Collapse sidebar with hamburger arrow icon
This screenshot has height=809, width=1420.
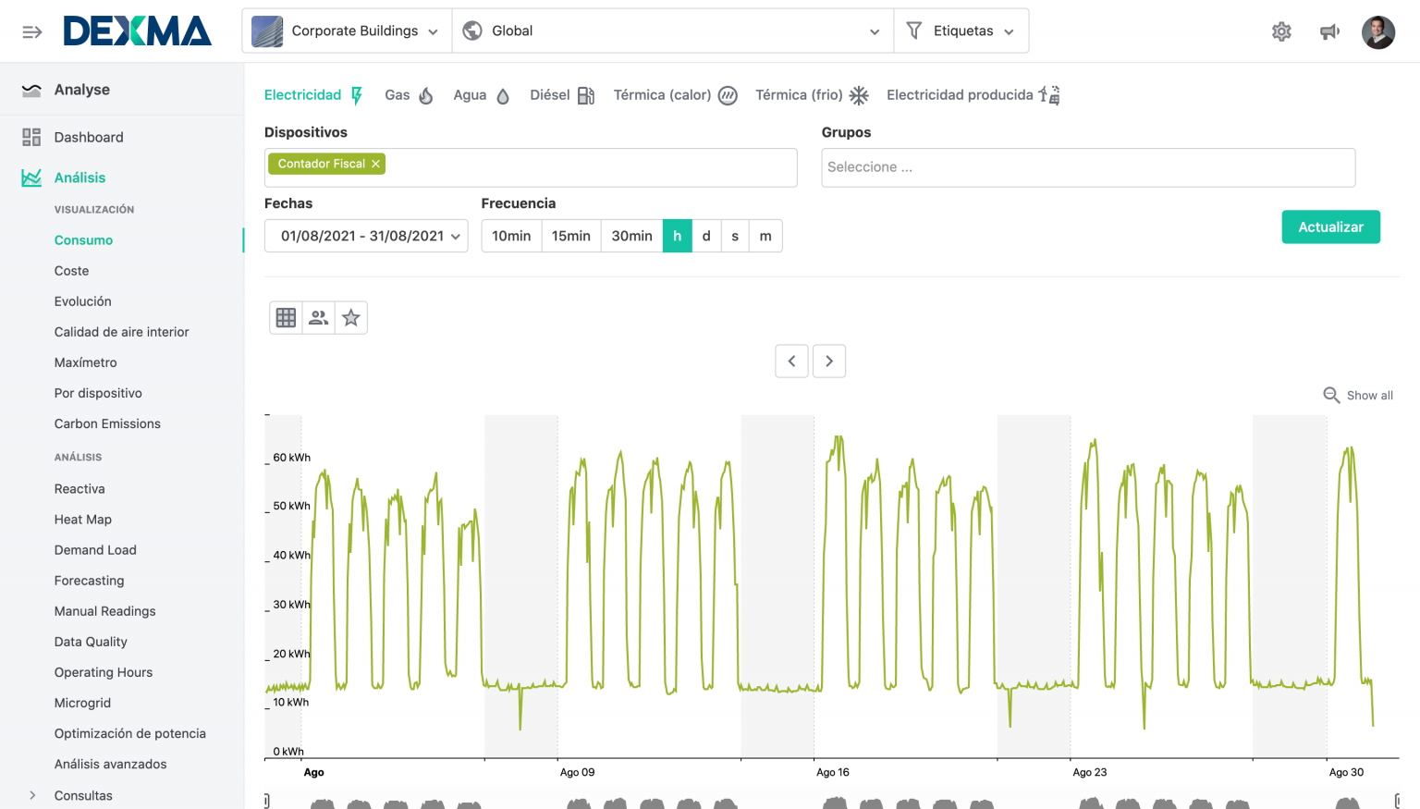pyautogui.click(x=32, y=31)
